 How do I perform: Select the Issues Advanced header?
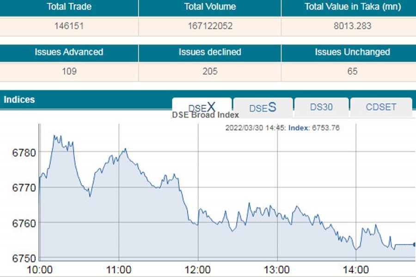[69, 52]
